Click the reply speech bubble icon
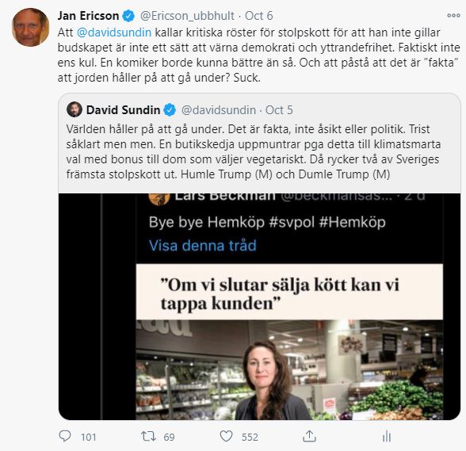Viewport: 466px width, 451px height. coord(65,436)
